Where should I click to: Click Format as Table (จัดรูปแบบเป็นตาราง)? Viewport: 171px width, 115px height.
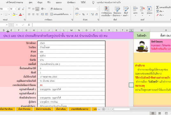[x=117, y=11]
